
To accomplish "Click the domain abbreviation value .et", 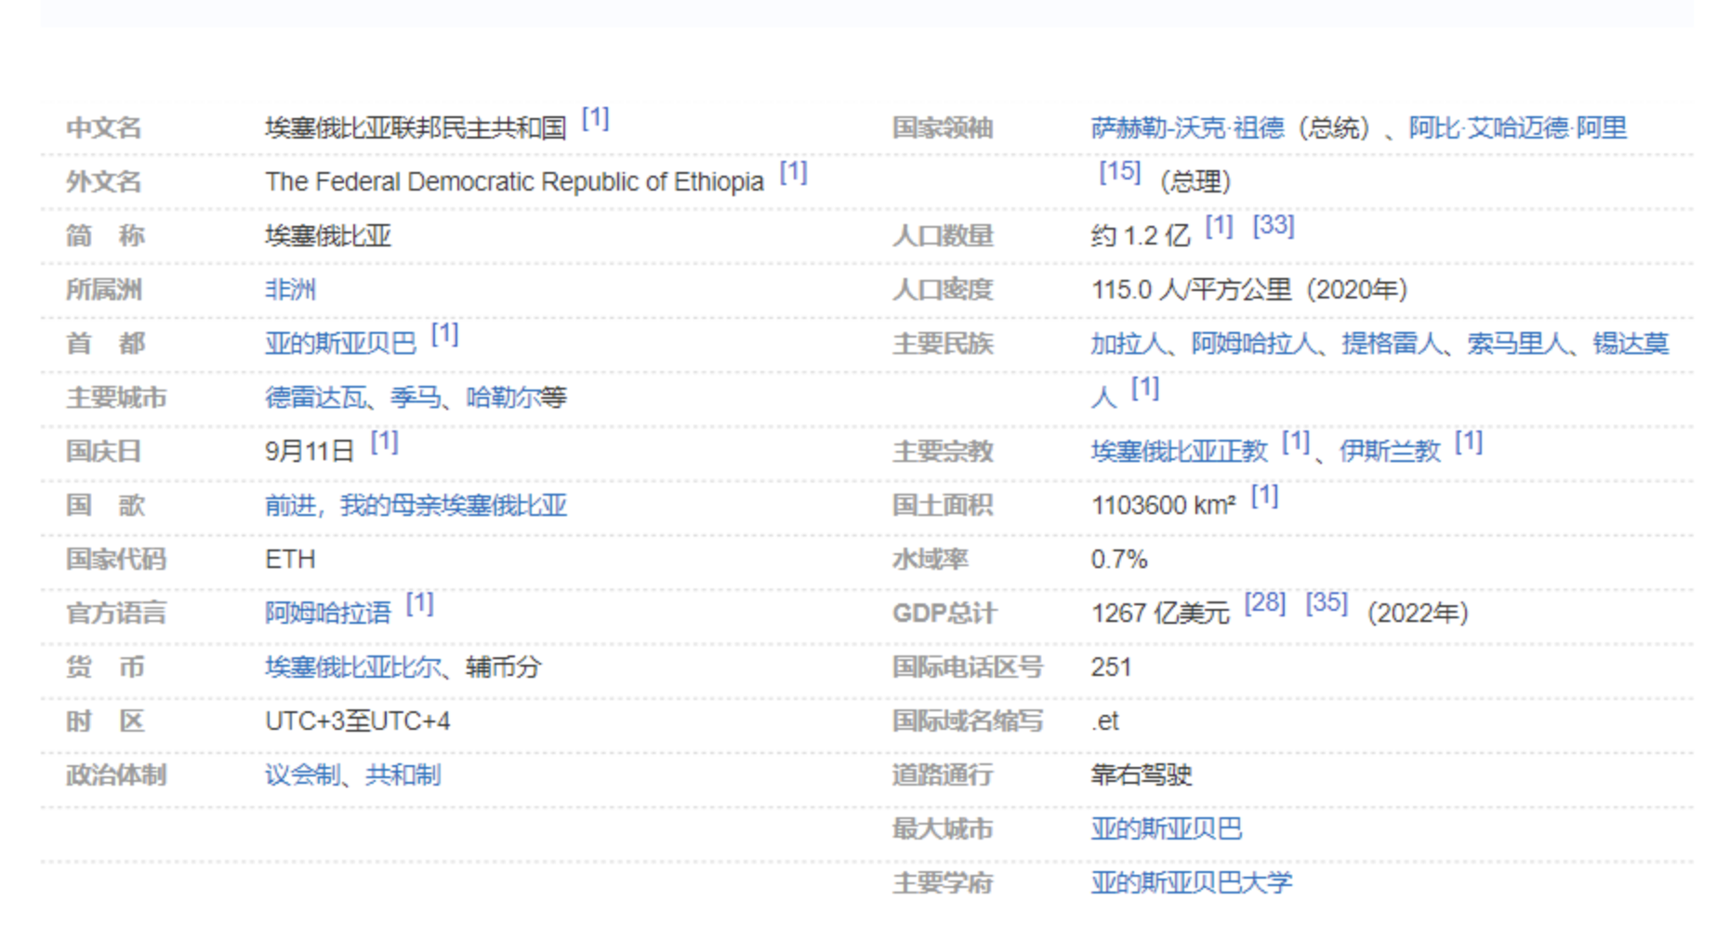I will point(1105,721).
